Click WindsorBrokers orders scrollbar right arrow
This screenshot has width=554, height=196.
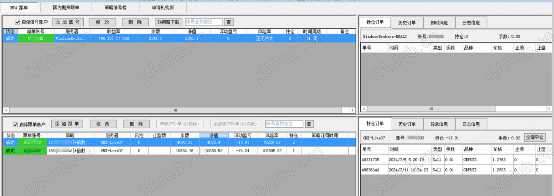[549, 109]
